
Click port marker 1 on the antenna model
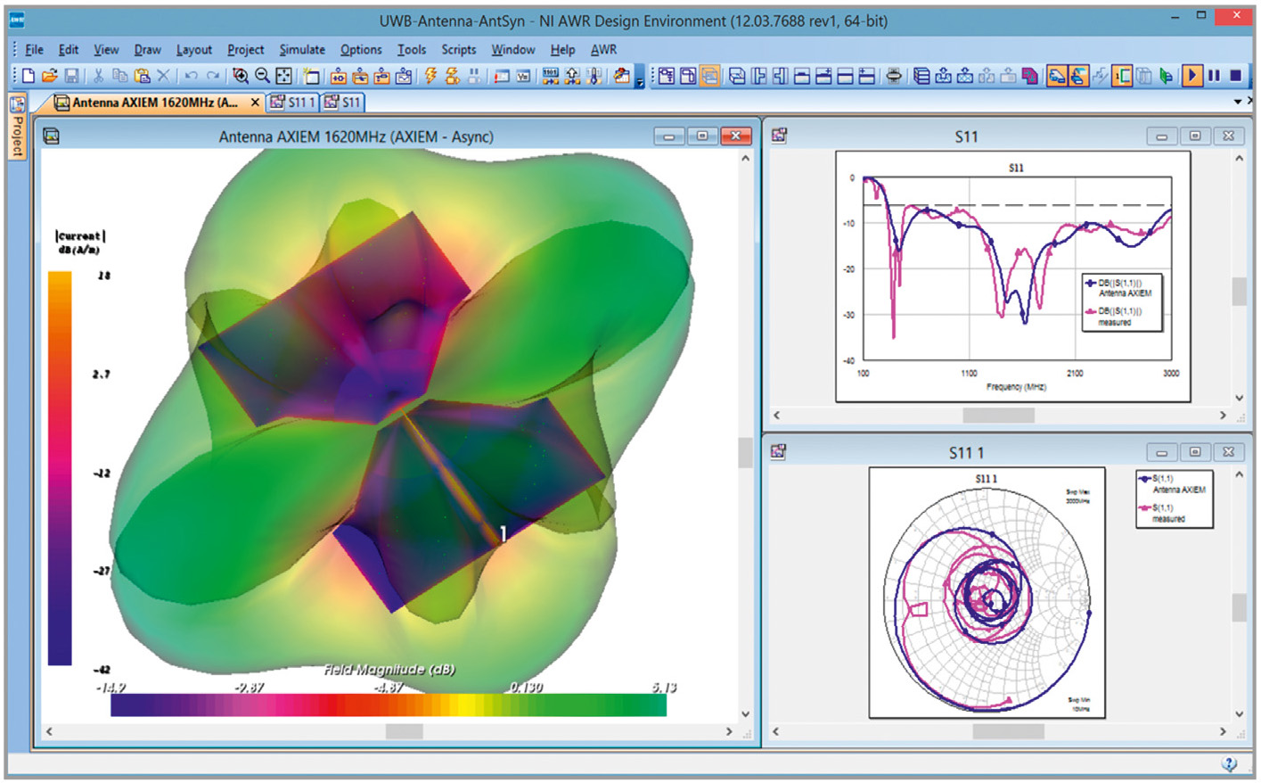tap(504, 533)
